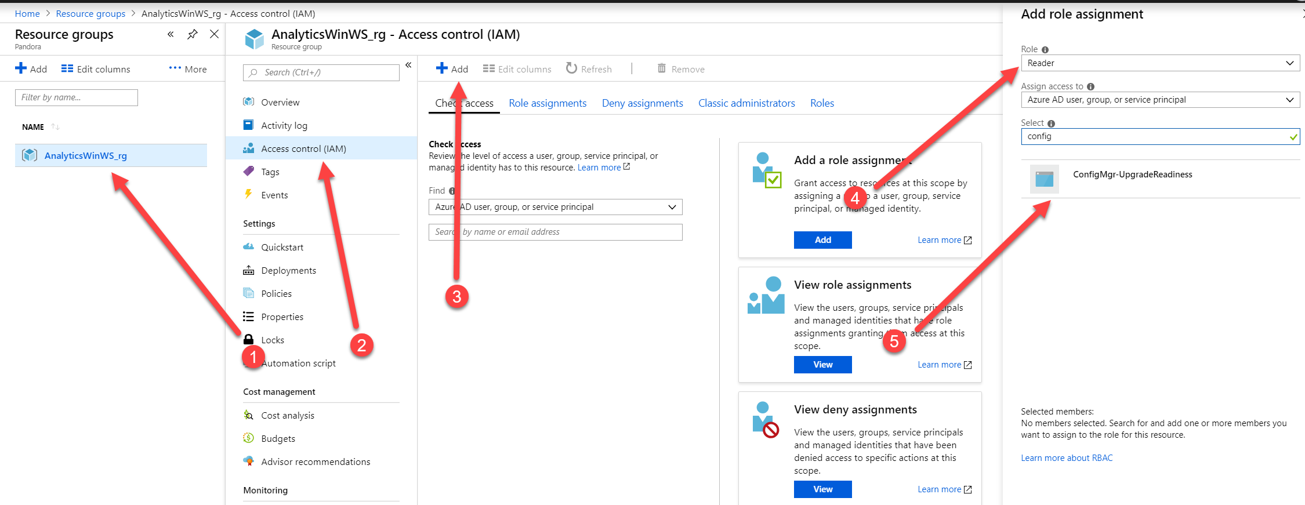Select AnalyticsWinWS_rg resource group
This screenshot has height=505, width=1305.
click(x=86, y=155)
